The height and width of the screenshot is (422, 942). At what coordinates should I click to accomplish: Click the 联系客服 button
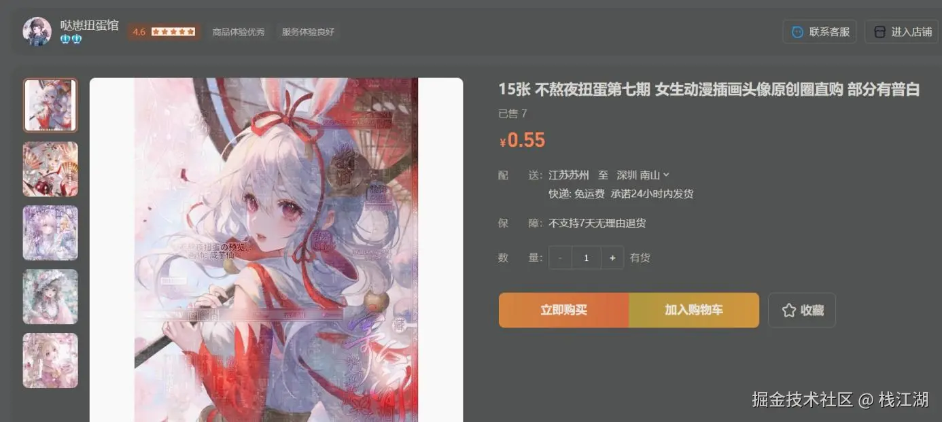pyautogui.click(x=820, y=32)
